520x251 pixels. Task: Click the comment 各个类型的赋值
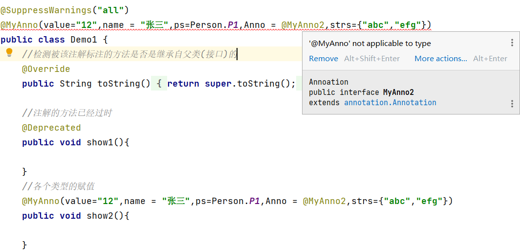(x=58, y=186)
